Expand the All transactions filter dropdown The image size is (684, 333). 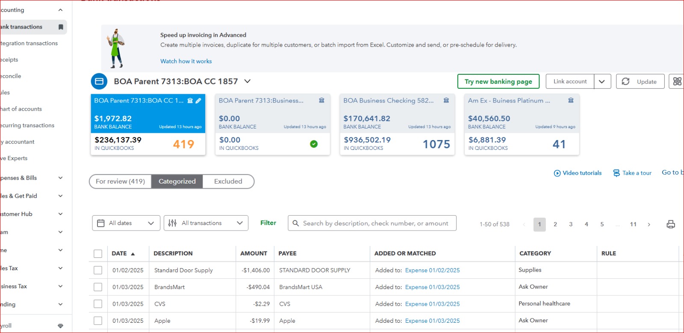206,223
